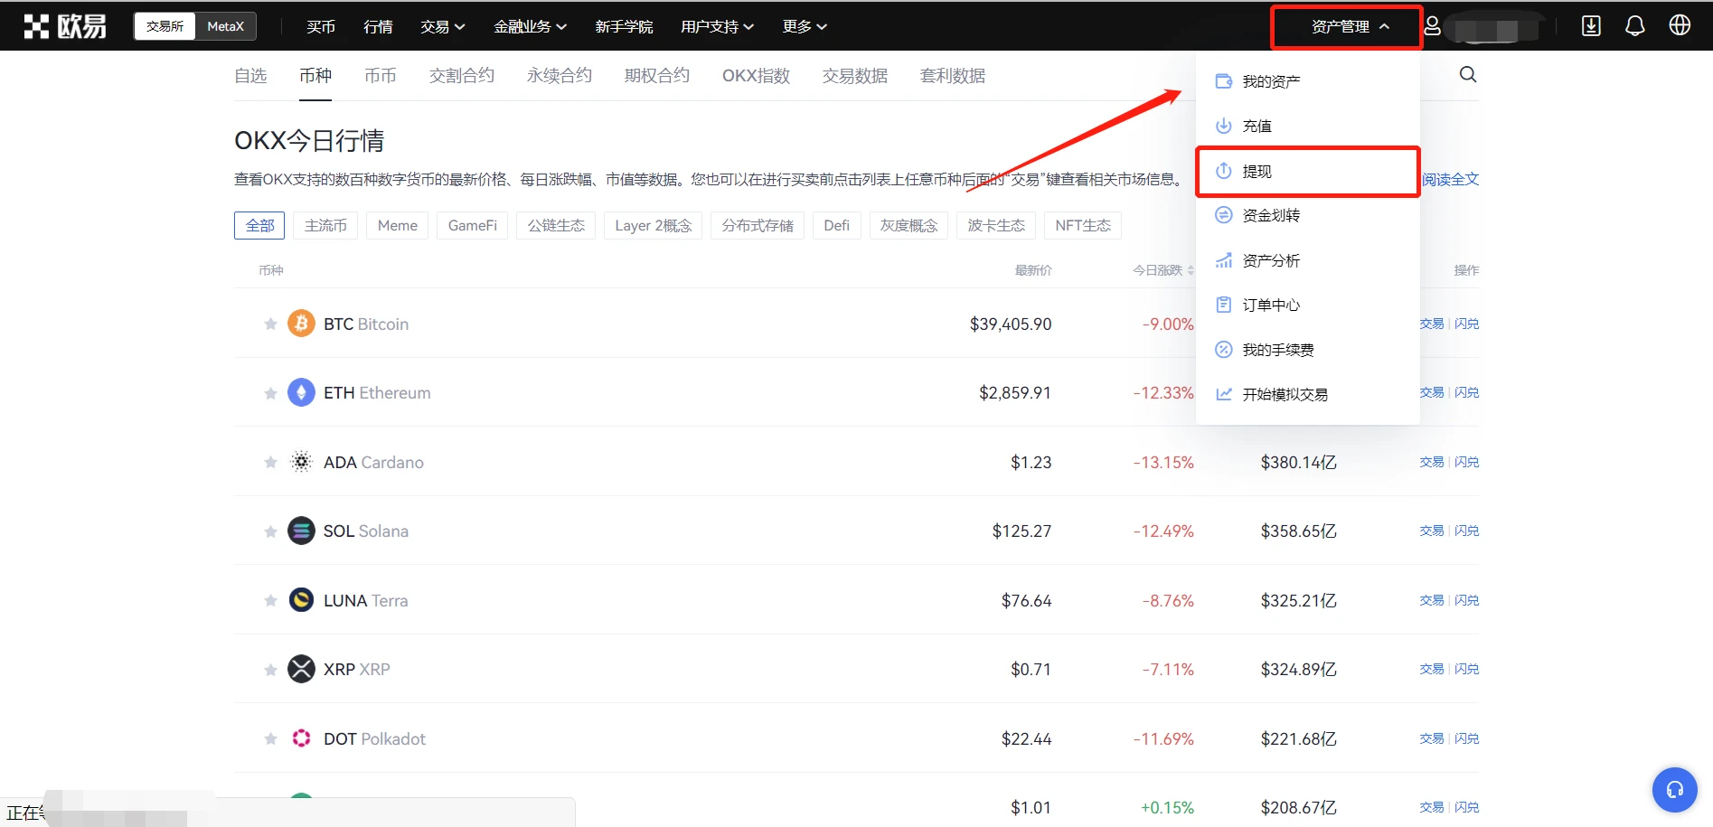Open the 阅读全文 link

pyautogui.click(x=1449, y=178)
